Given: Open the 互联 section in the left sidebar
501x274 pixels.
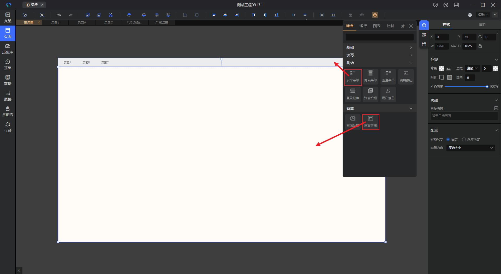Looking at the screenshot, I should click(x=8, y=127).
